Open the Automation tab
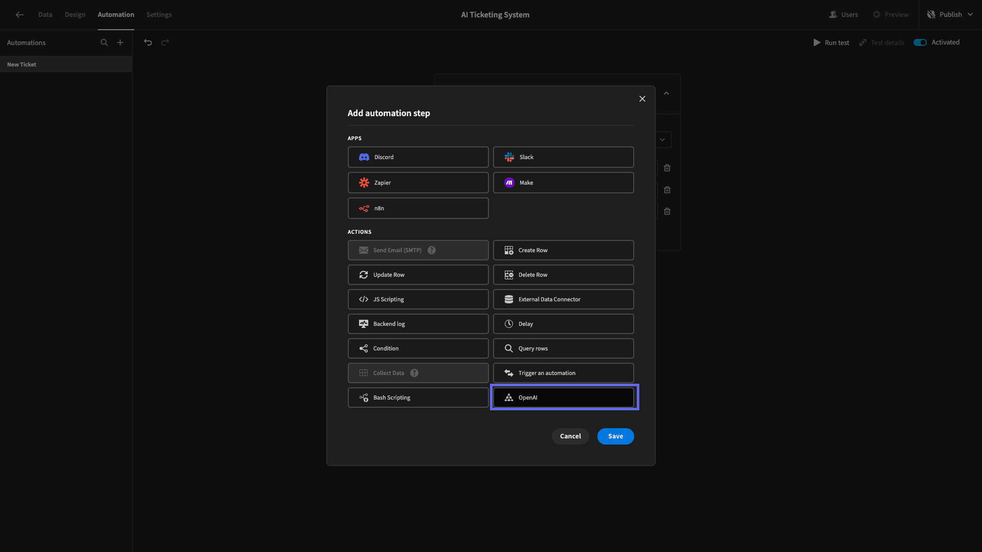The image size is (982, 552). coord(116,14)
